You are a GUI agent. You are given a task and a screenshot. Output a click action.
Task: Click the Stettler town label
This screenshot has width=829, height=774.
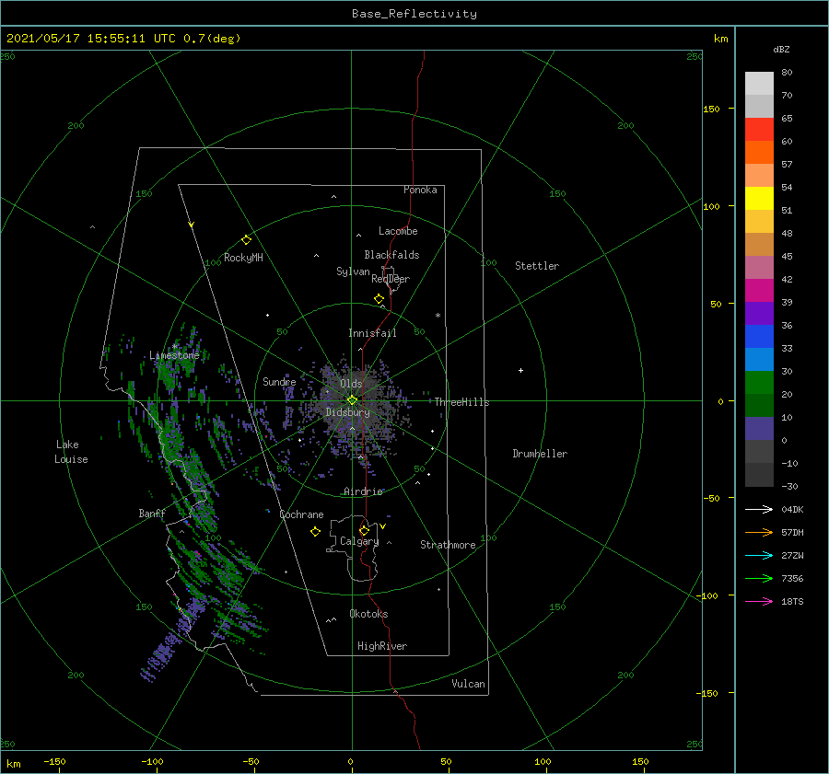[x=537, y=266]
